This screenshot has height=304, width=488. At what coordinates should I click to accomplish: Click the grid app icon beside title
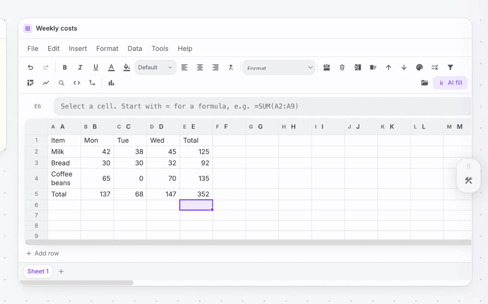[x=28, y=28]
